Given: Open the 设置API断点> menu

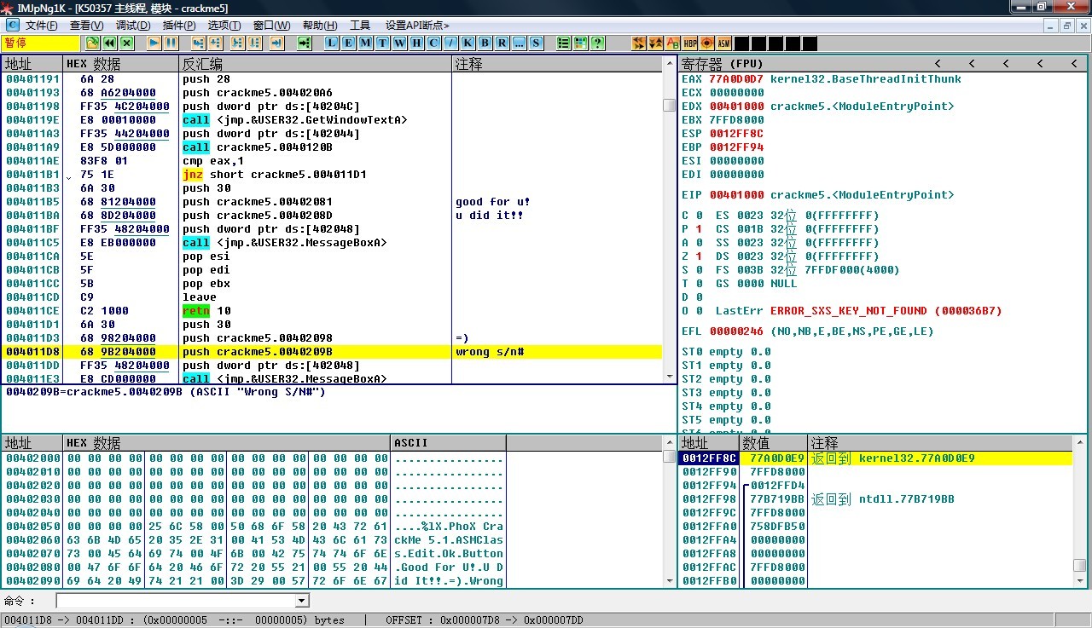Looking at the screenshot, I should (x=417, y=26).
